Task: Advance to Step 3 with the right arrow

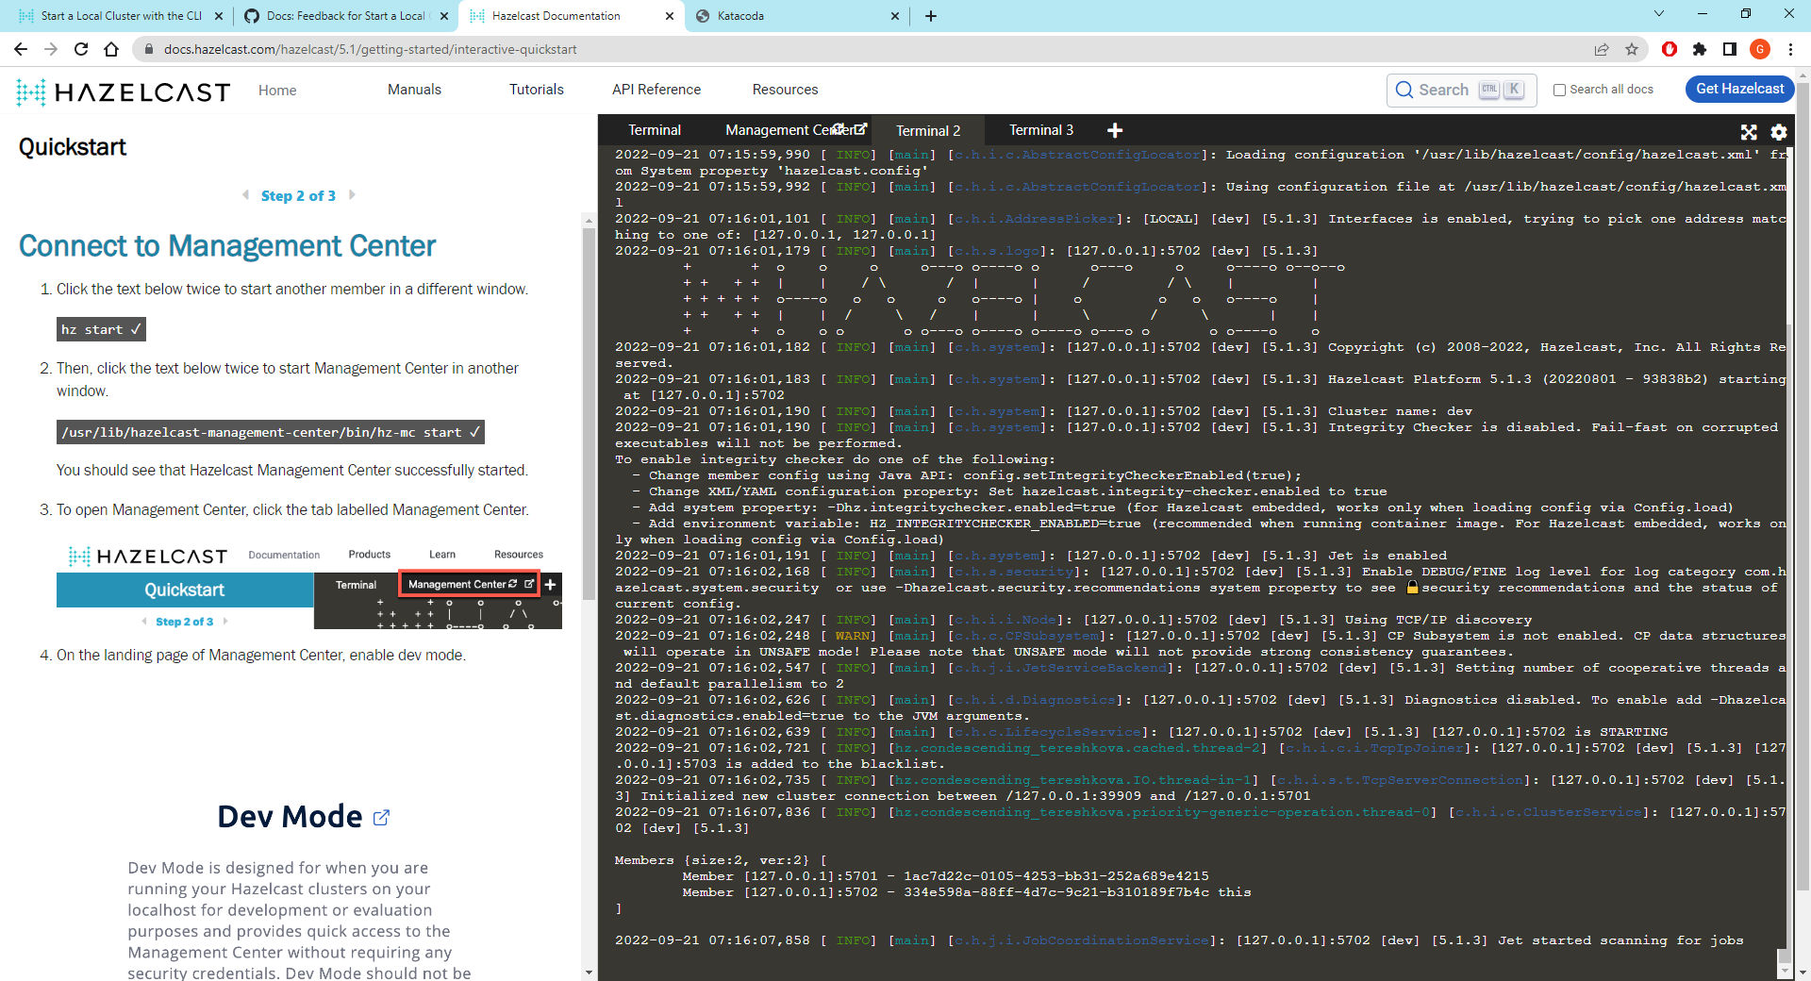Action: [x=352, y=195]
